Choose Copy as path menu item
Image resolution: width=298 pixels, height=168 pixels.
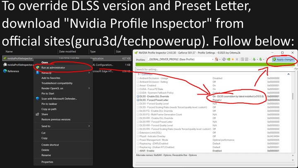(49, 109)
